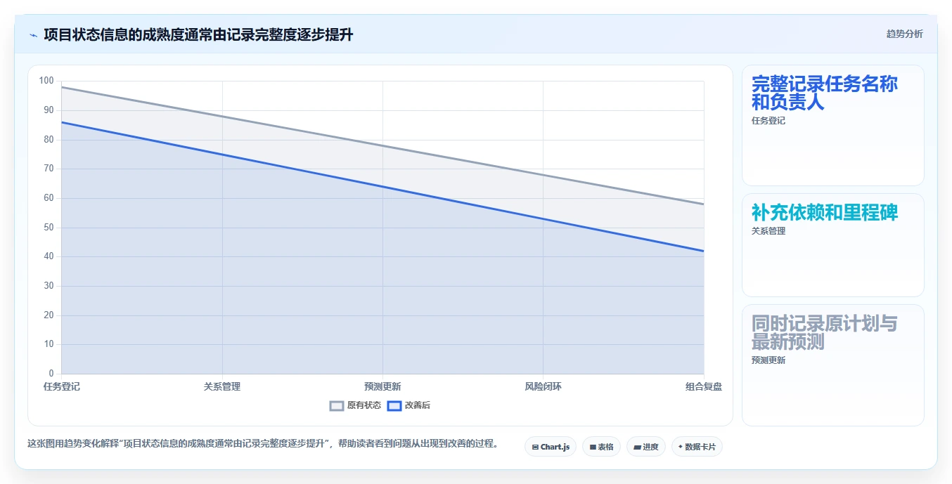
Task: Click the 关系管理 x-axis label
Action: 222,386
